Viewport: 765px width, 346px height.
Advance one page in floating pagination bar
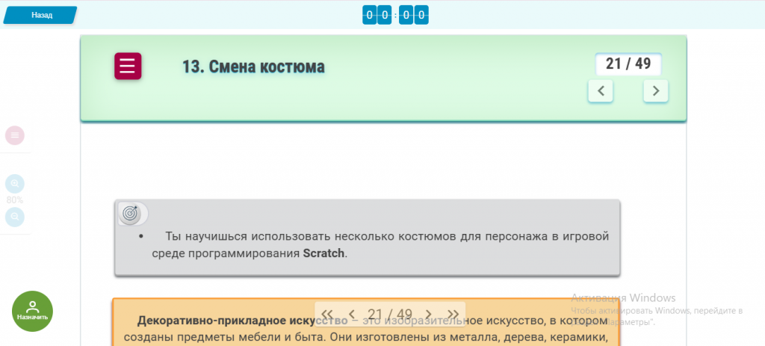428,314
